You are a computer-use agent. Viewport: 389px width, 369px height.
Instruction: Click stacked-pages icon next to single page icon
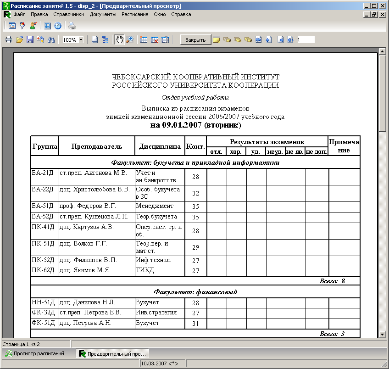click(227, 40)
